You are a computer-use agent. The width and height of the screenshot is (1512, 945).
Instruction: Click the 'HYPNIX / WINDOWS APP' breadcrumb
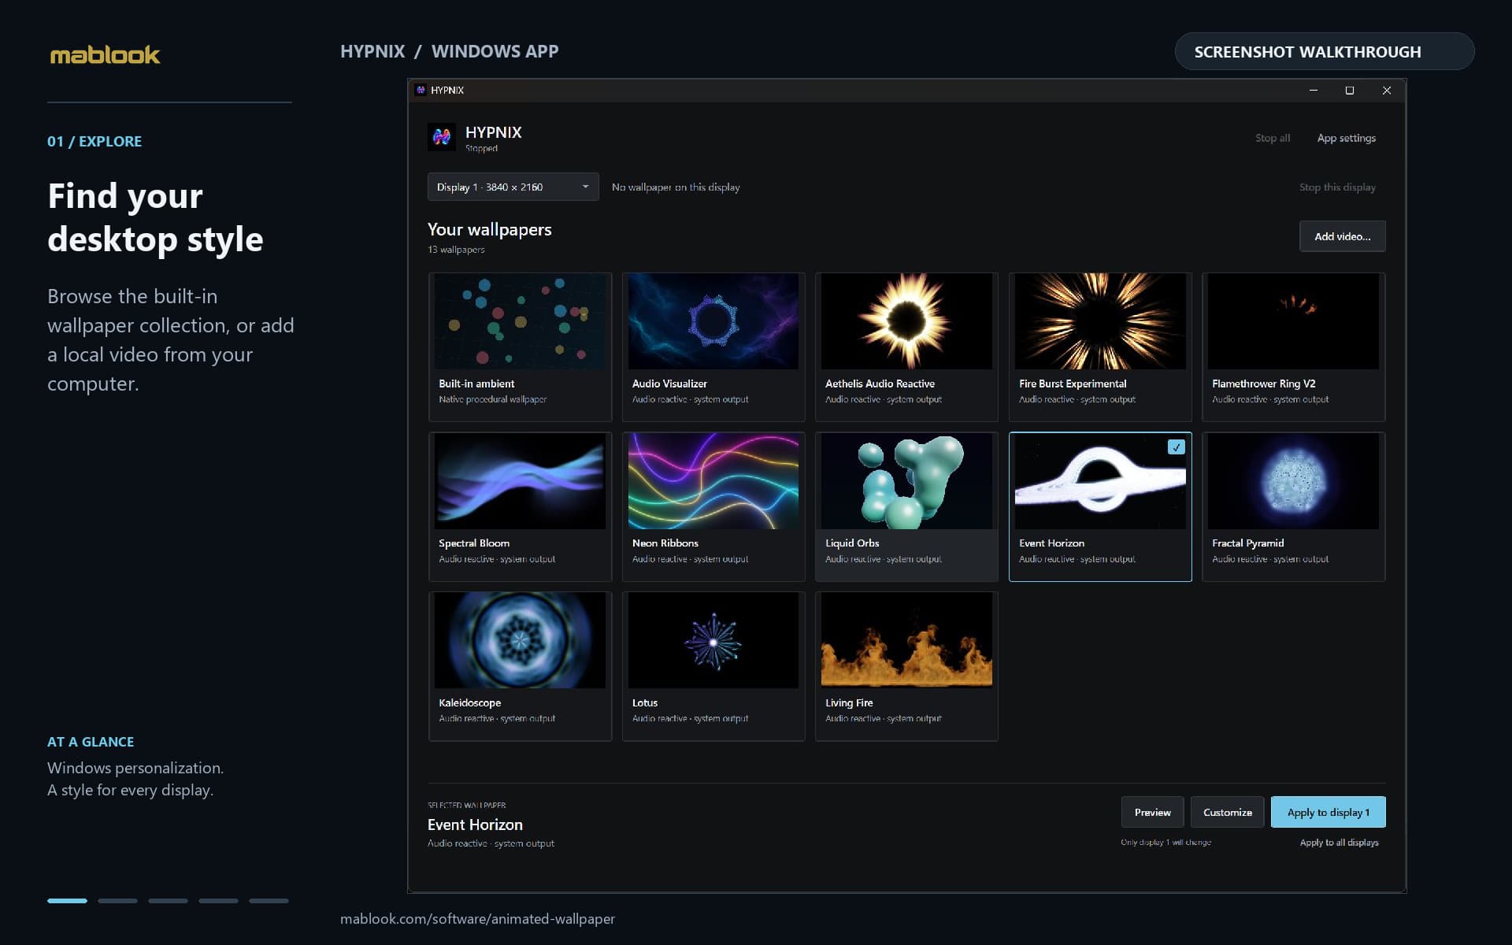click(449, 51)
